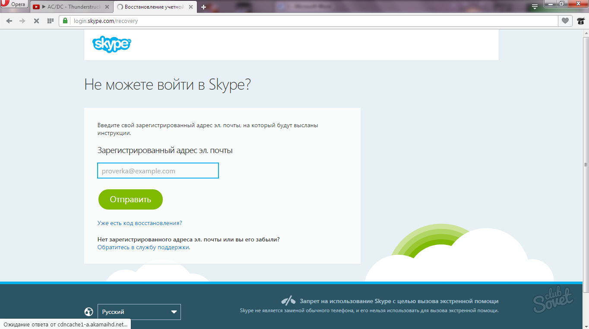589x329 pixels.
Task: Click the green Отправить button
Action: tap(130, 200)
